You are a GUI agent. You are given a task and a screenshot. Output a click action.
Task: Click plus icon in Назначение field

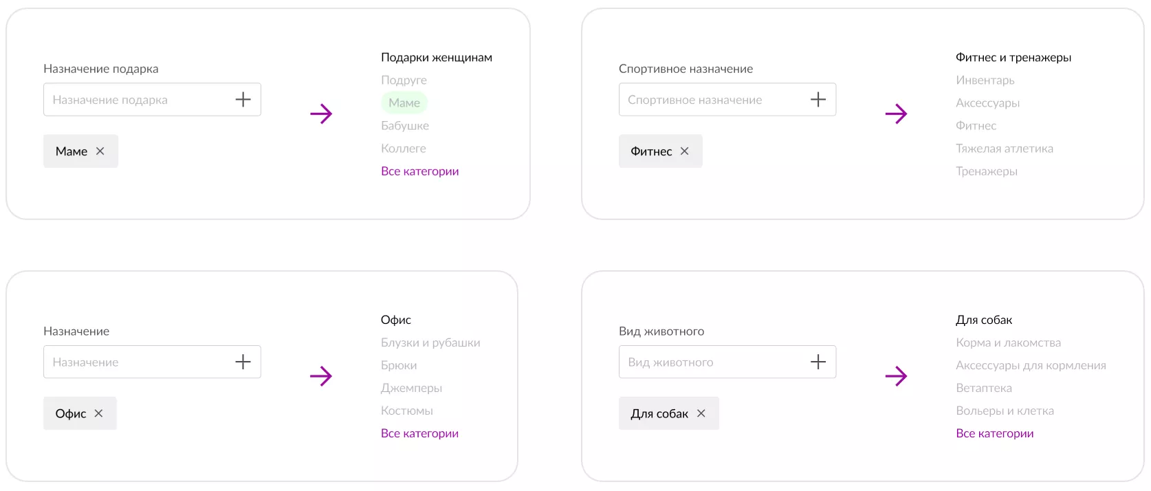(243, 362)
